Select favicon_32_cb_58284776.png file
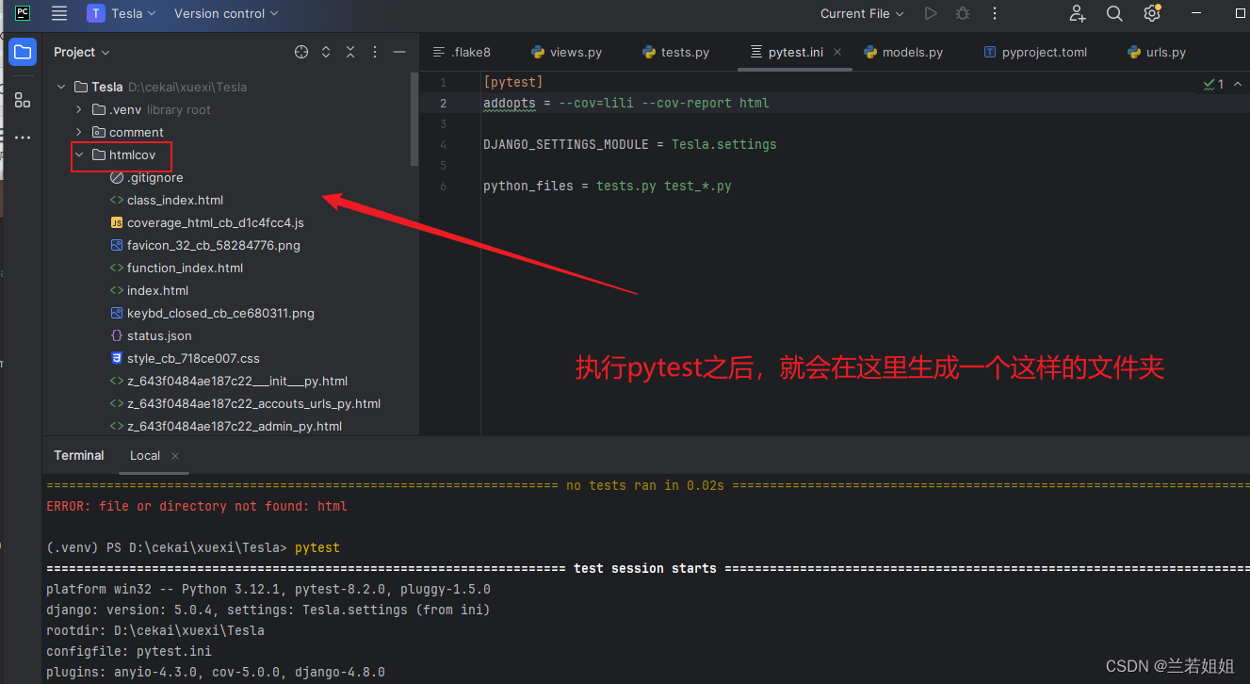Screen dimensions: 1250x684 click(x=213, y=245)
